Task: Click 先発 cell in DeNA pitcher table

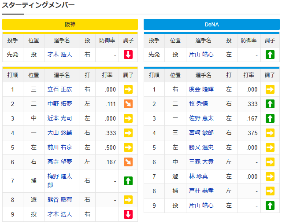Action: pyautogui.click(x=154, y=55)
